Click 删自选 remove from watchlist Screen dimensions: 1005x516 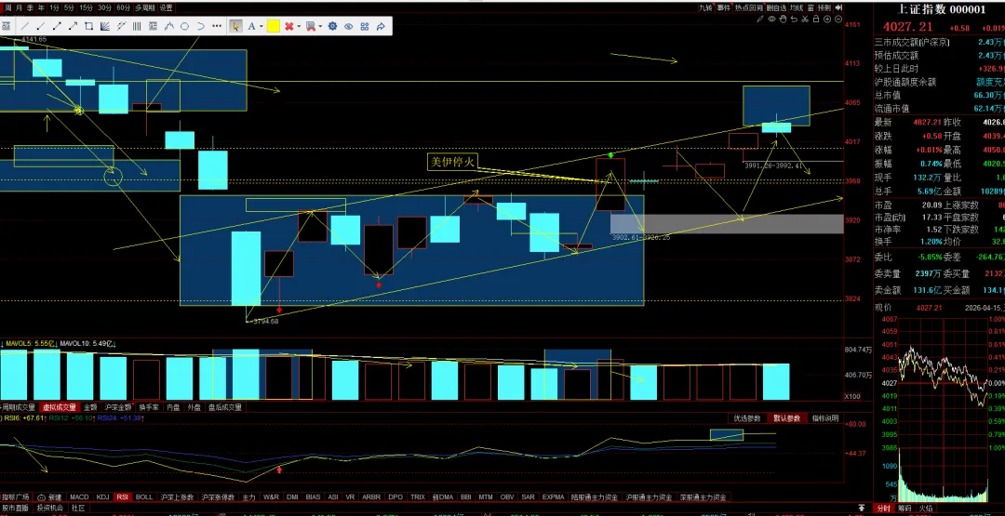tap(776, 7)
